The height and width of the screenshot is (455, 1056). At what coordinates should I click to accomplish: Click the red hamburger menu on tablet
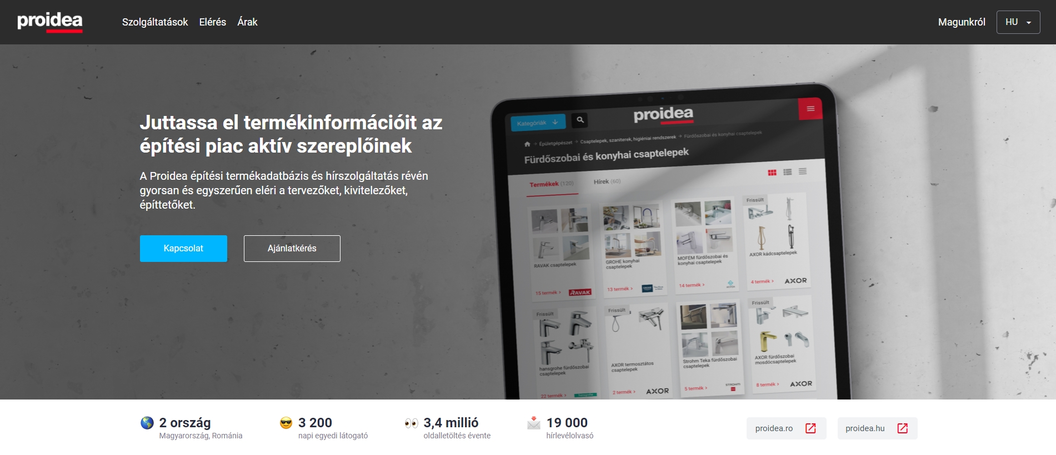coord(810,109)
